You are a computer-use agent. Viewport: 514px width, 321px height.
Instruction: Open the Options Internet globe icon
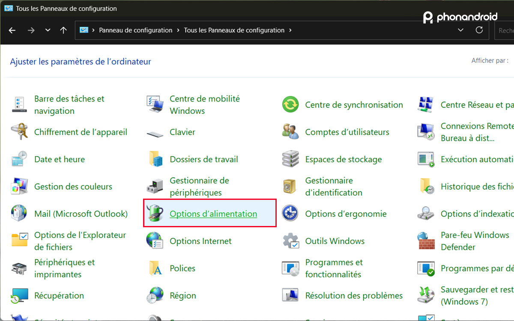155,241
